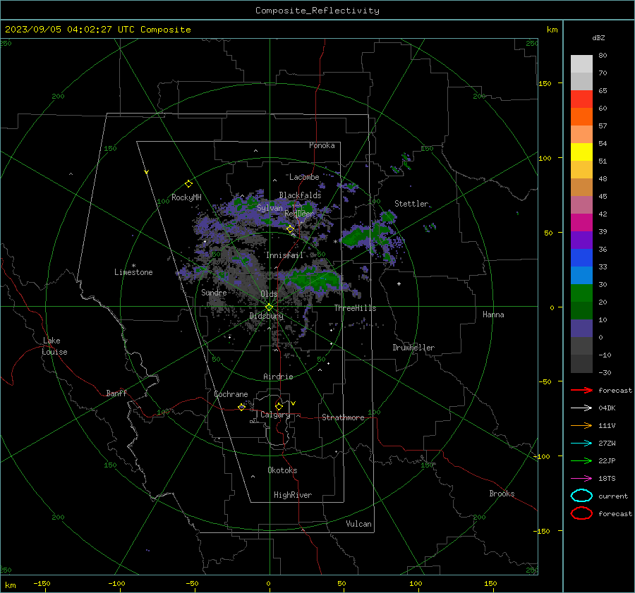Click the 150 tick on right axis

click(545, 83)
